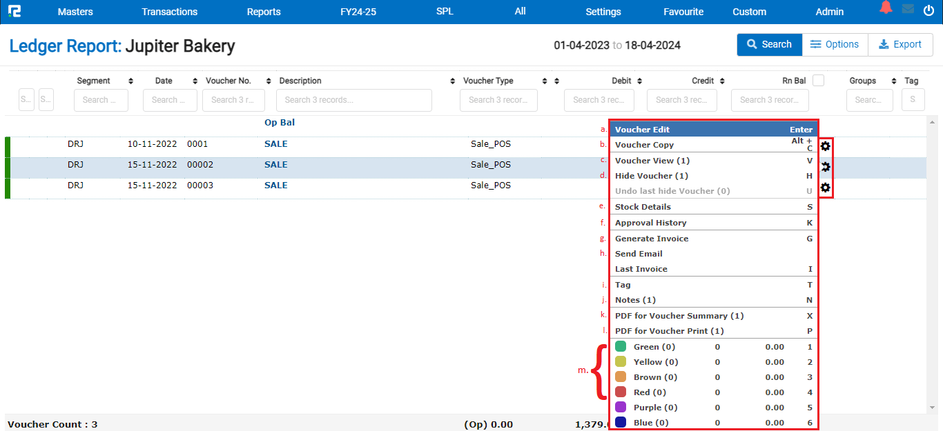Pick the Green color swatch
The height and width of the screenshot is (431, 943).
(x=621, y=347)
